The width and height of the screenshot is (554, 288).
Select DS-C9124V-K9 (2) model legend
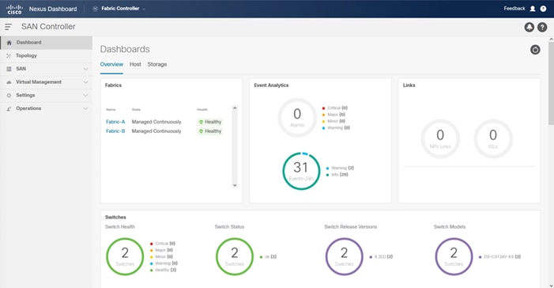click(499, 257)
